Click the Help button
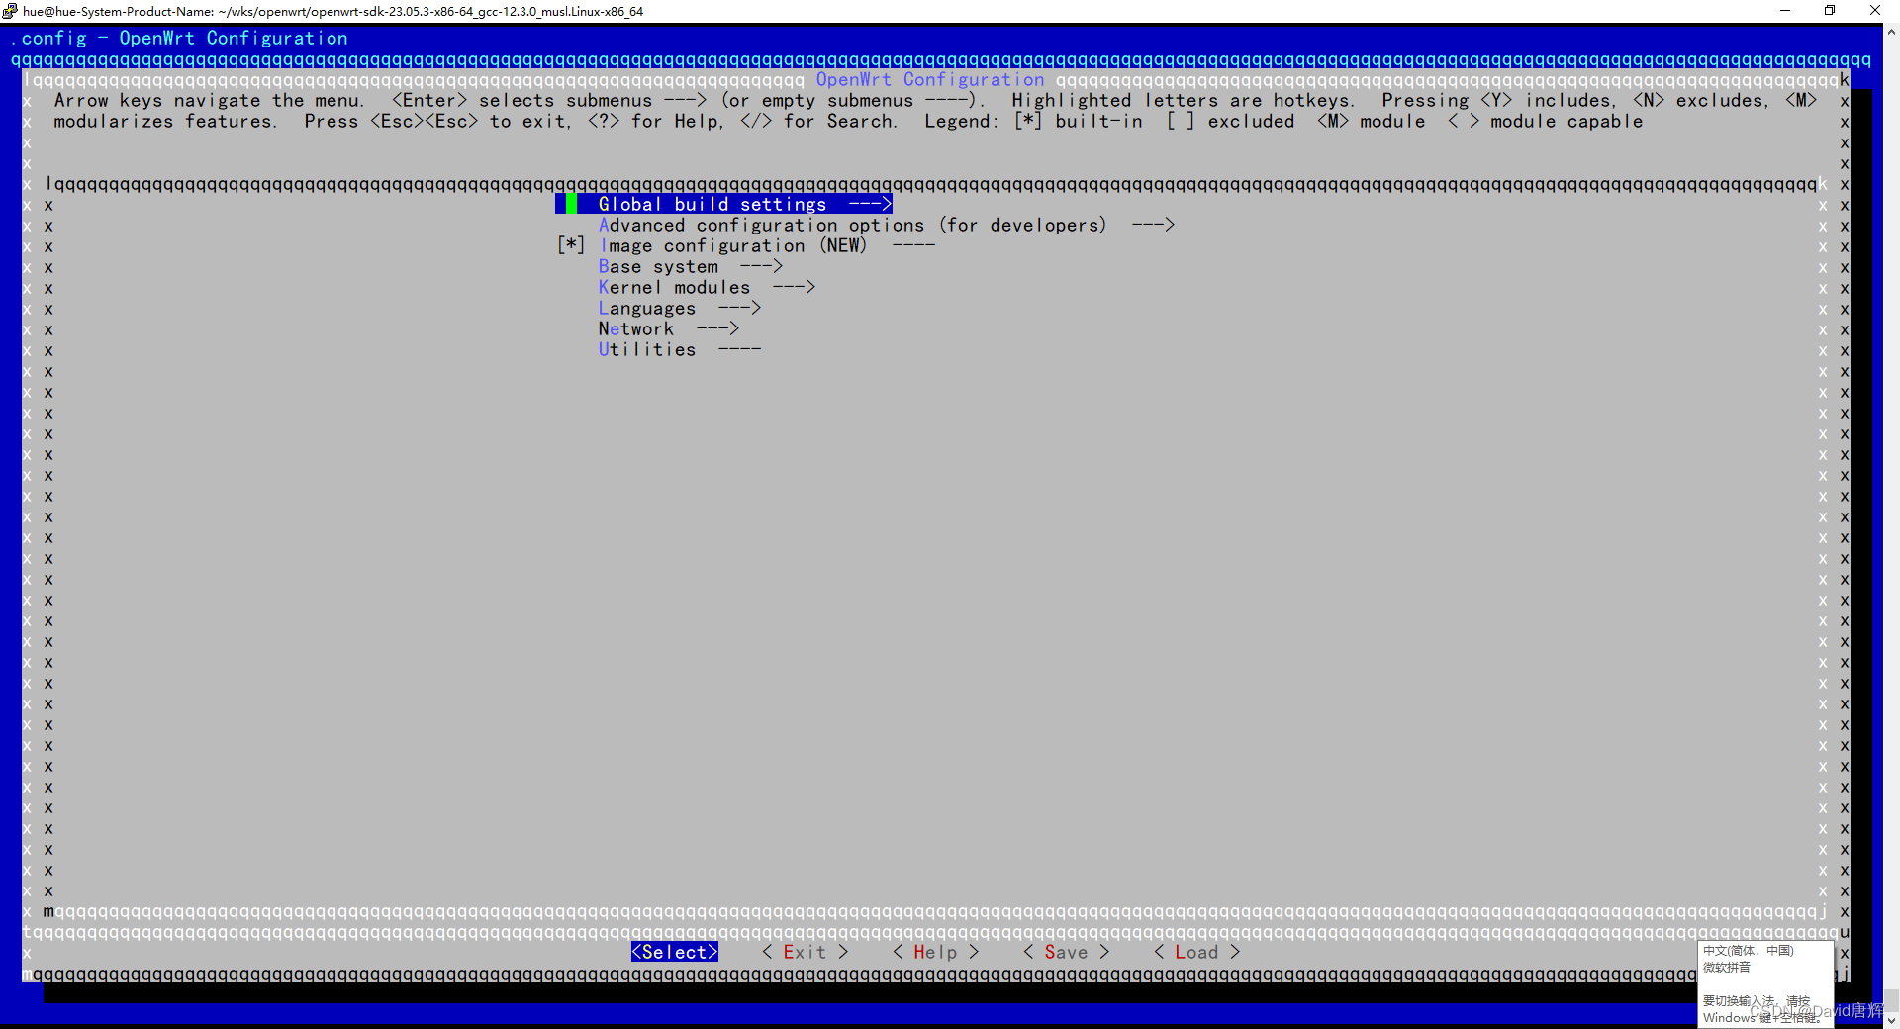This screenshot has height=1029, width=1900. click(936, 952)
